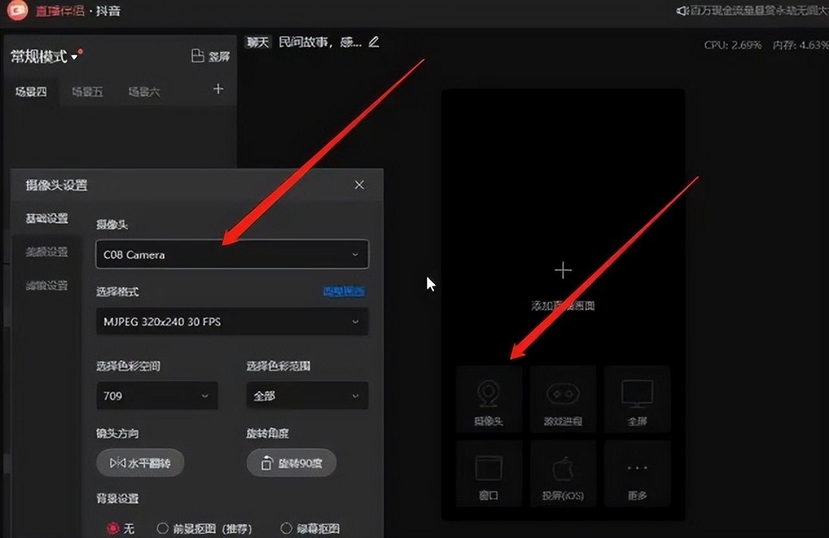This screenshot has height=538, width=829.
Task: Open the second tab in camera settings sidebar
Action: [47, 252]
